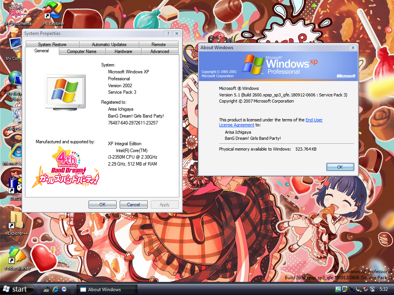The height and width of the screenshot is (295, 394).
Task: Click OK in System Properties
Action: click(102, 205)
